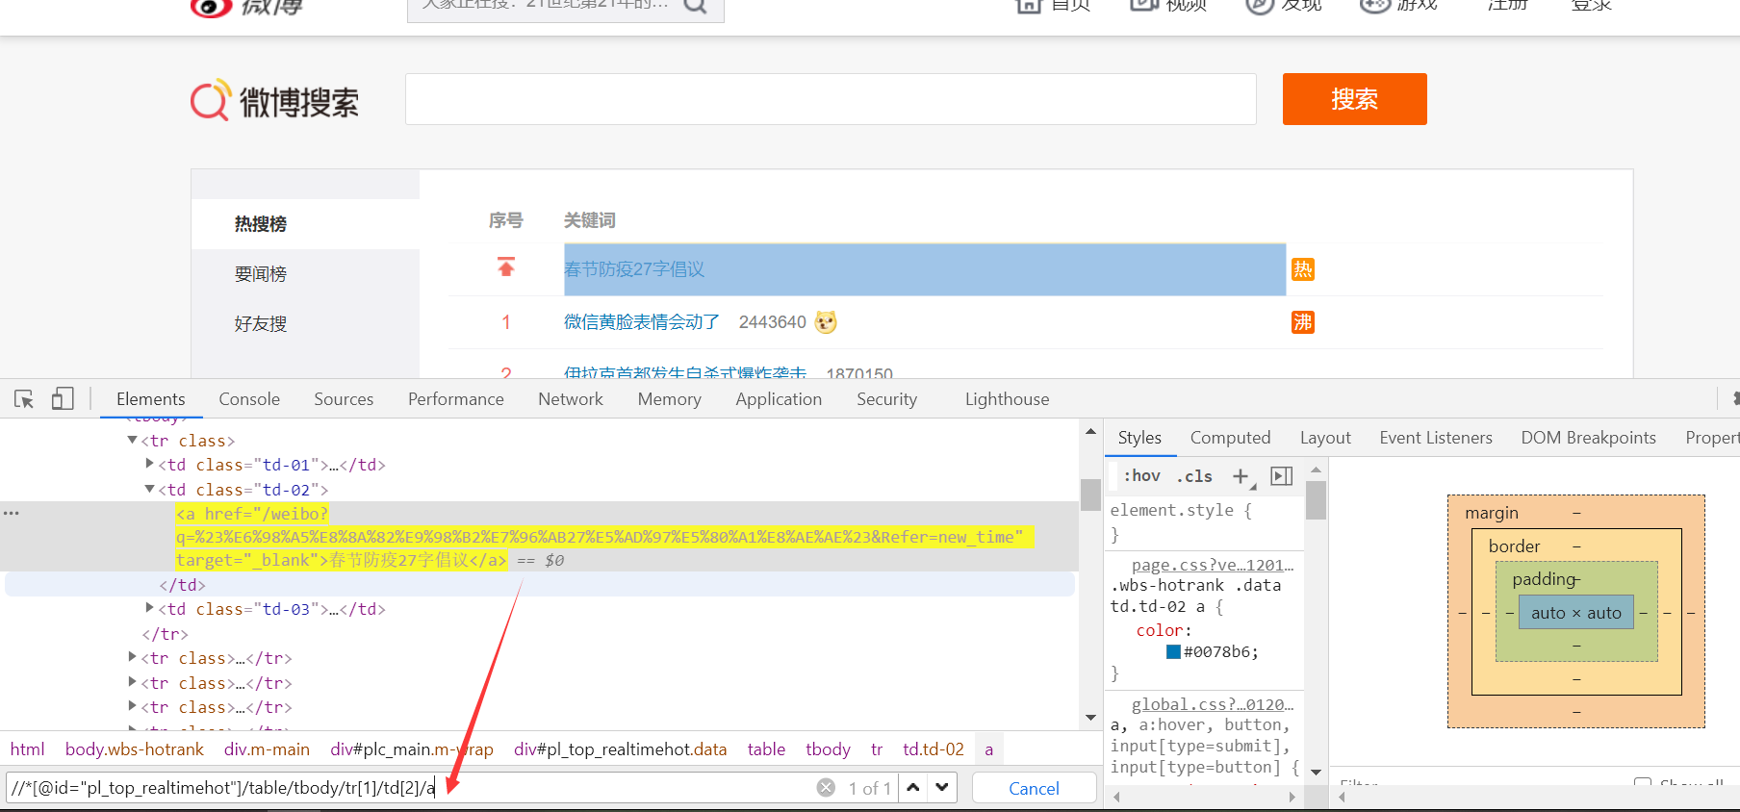This screenshot has height=812, width=1740.
Task: Click the 沸 boiling badge icon
Action: [x=1303, y=322]
